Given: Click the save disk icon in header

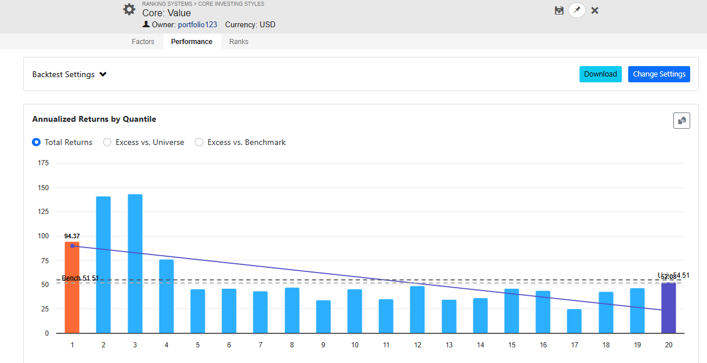Looking at the screenshot, I should coord(559,10).
